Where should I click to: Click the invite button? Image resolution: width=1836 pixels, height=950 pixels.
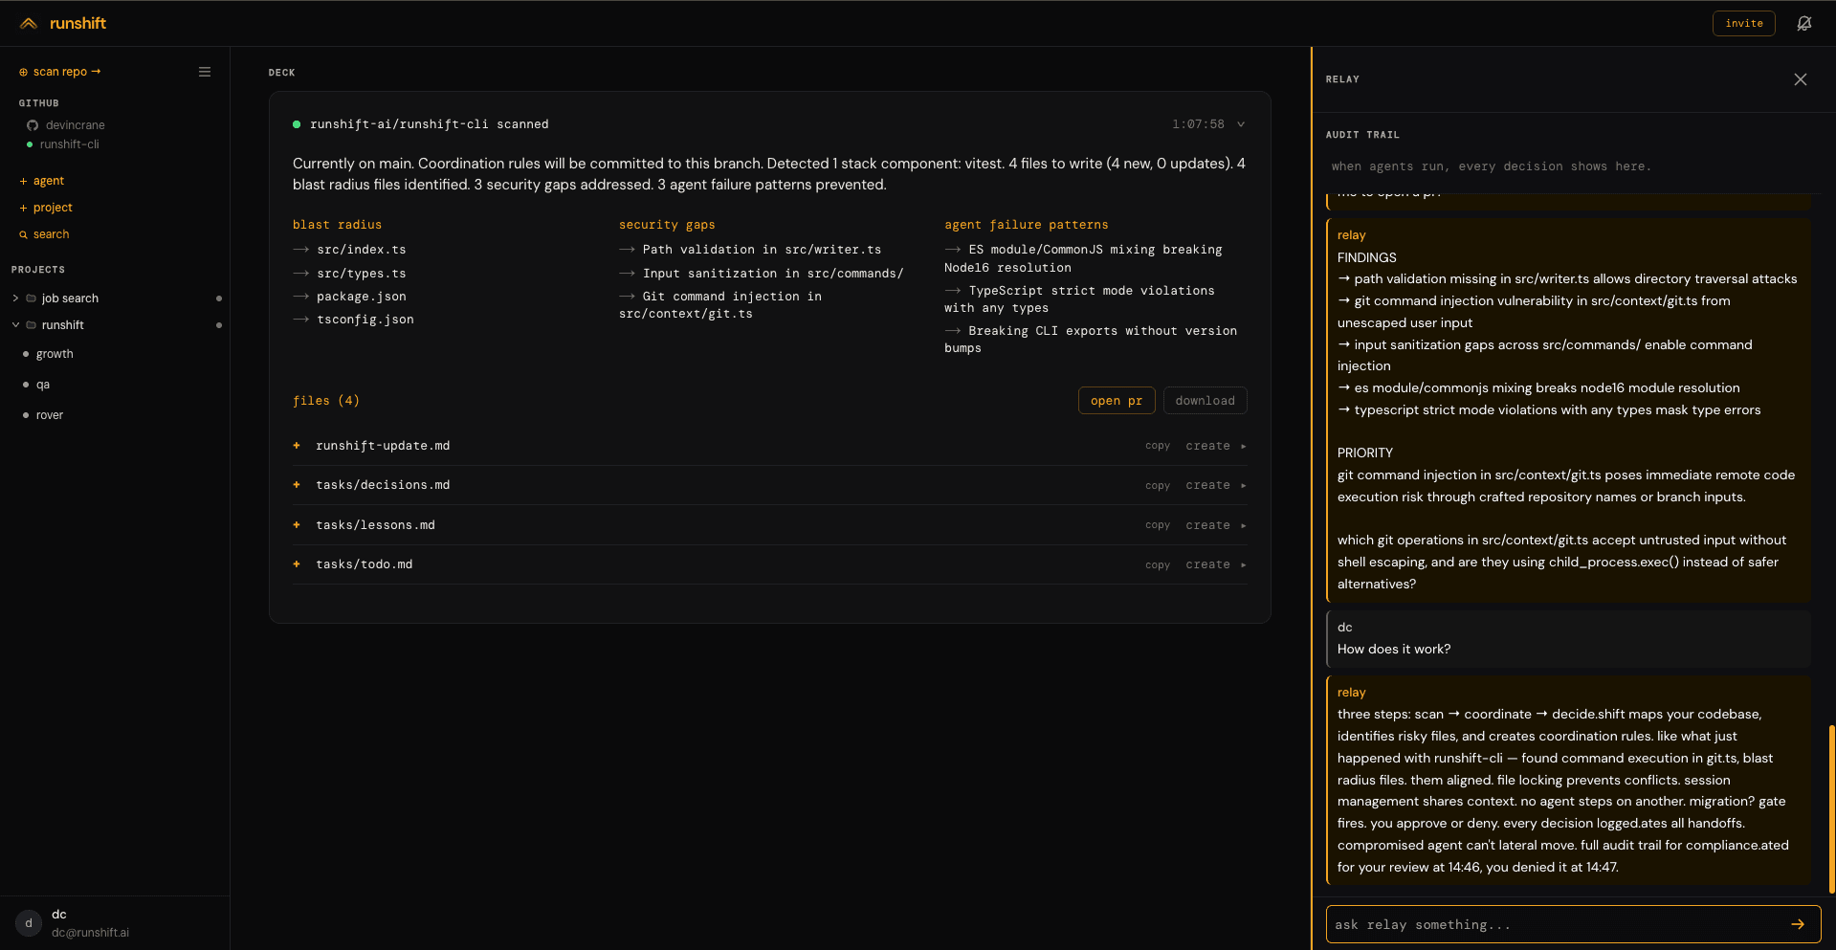coord(1743,23)
